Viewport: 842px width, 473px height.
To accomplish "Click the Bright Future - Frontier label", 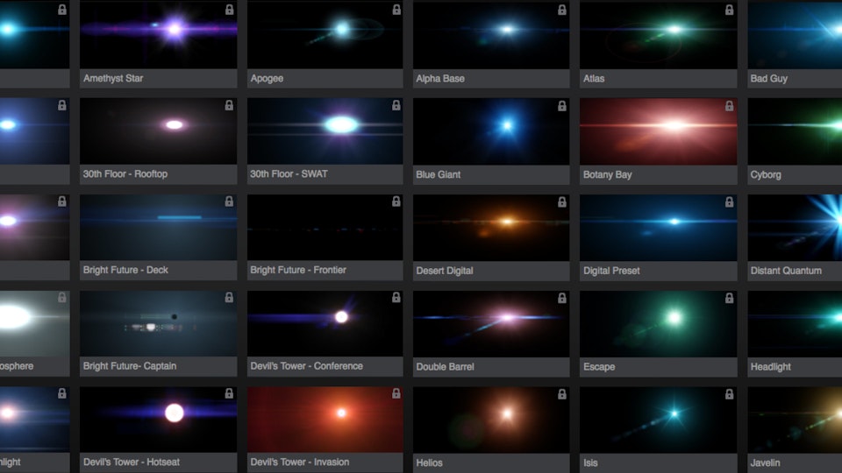I will (298, 271).
